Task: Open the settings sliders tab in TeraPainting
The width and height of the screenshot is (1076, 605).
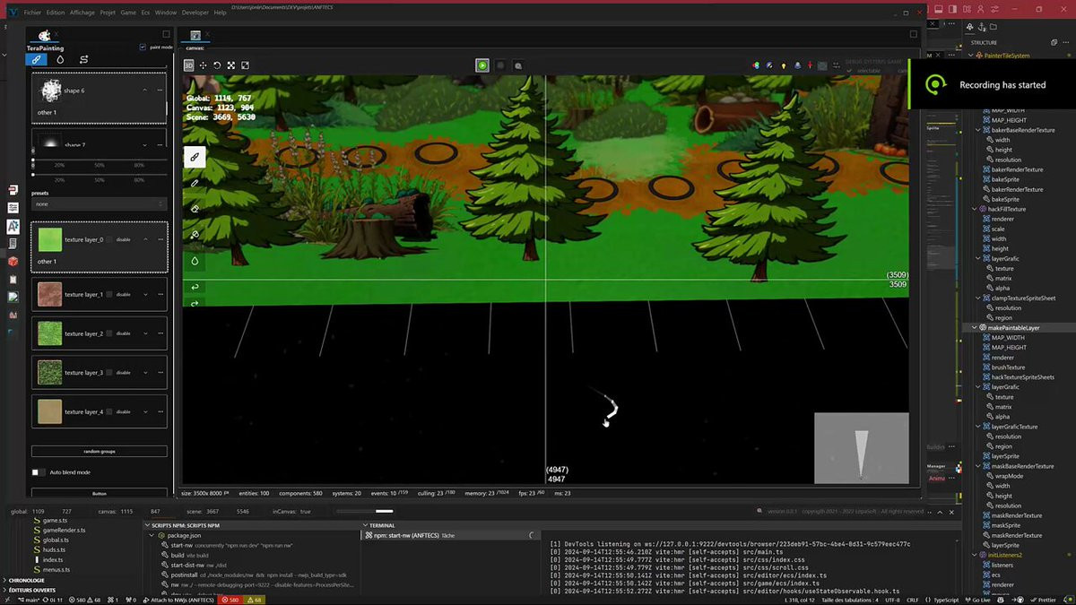Action: [x=83, y=59]
